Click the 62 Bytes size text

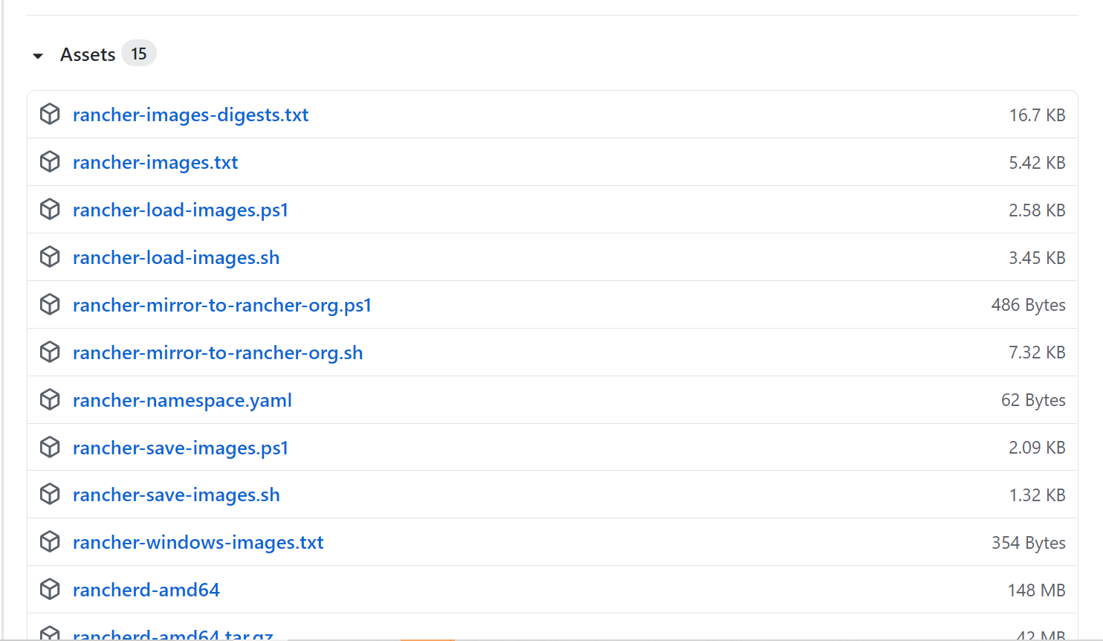1033,400
